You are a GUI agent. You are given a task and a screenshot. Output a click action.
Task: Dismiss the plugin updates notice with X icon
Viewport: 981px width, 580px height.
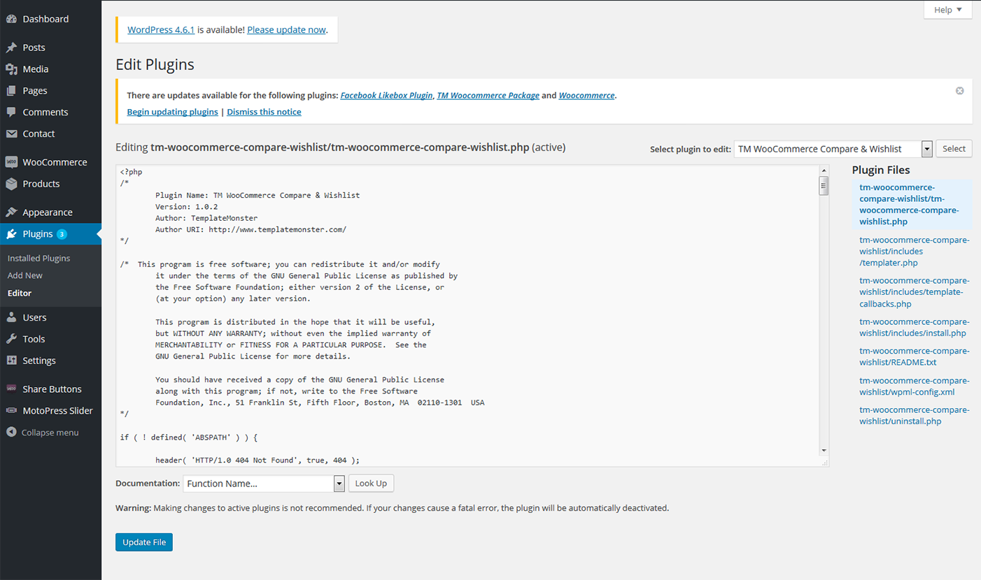(959, 91)
